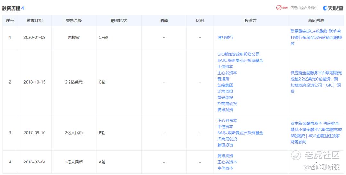This screenshot has height=175, width=346.
Task: Open BAI贝塔斯曼亚洲投资基金 in the B轮 row
Action: point(240,133)
